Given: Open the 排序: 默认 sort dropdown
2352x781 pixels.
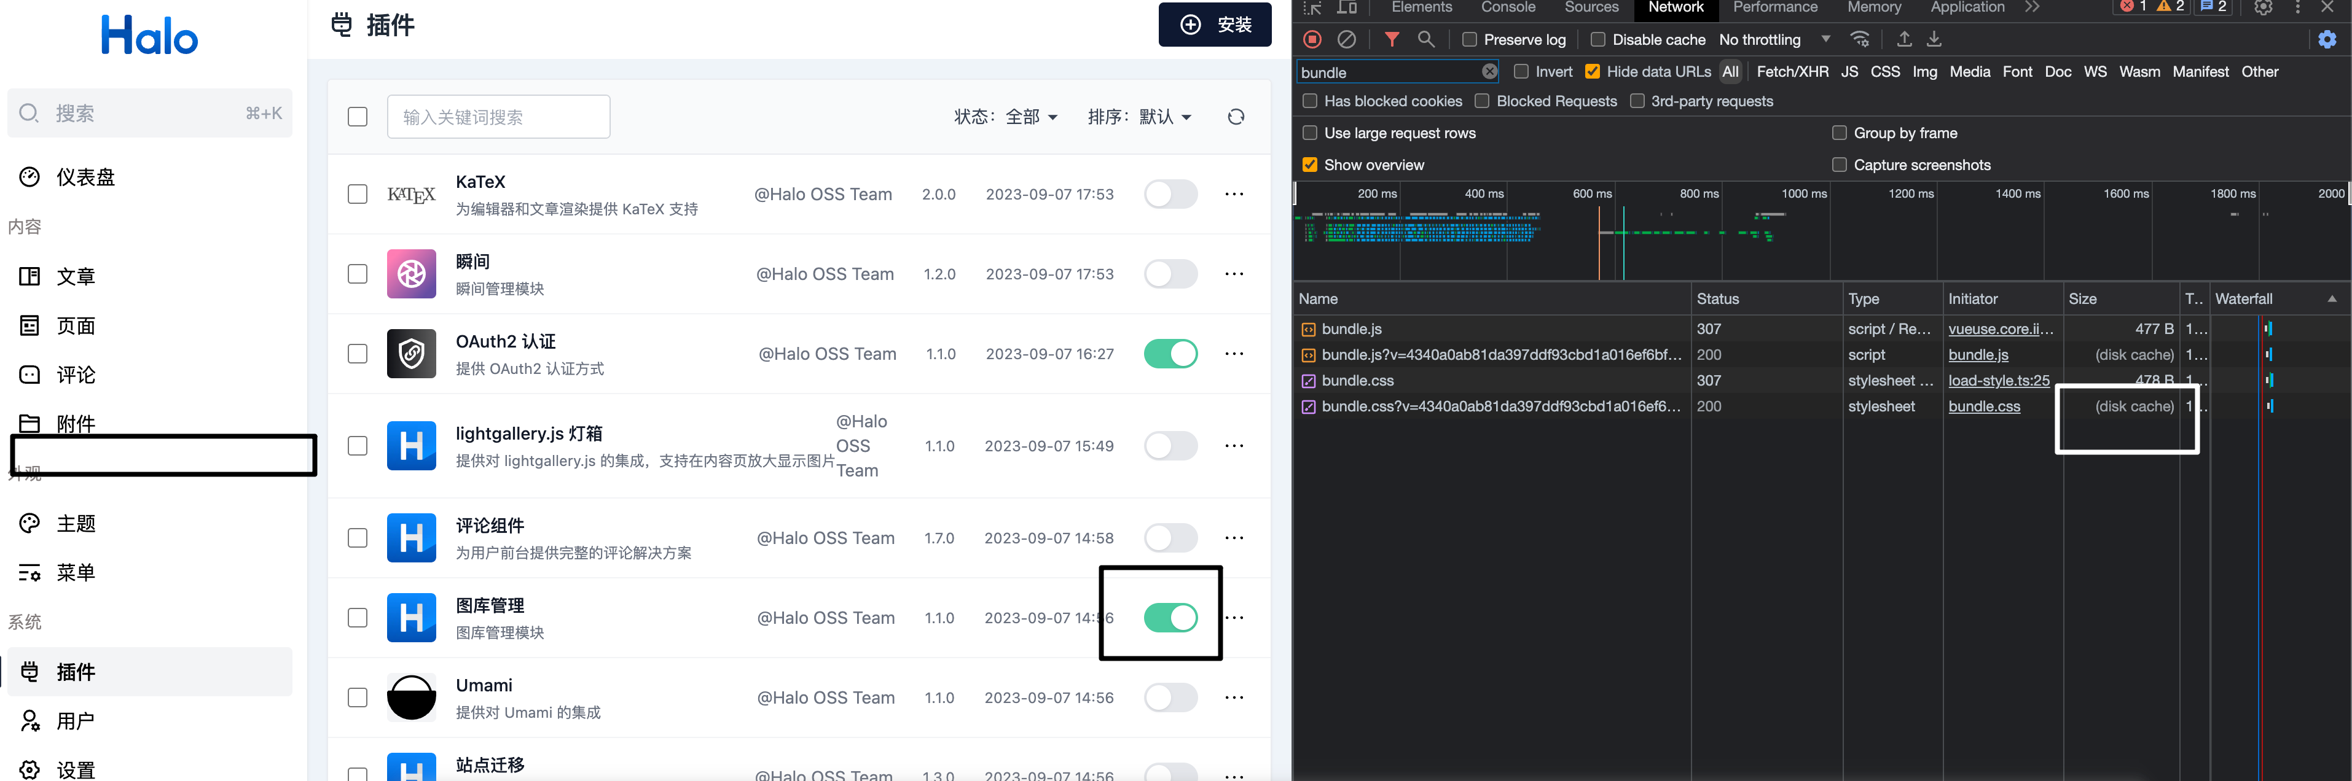Looking at the screenshot, I should [x=1142, y=117].
